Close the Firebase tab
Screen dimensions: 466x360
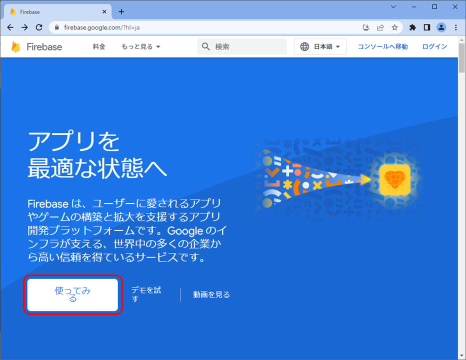[104, 11]
